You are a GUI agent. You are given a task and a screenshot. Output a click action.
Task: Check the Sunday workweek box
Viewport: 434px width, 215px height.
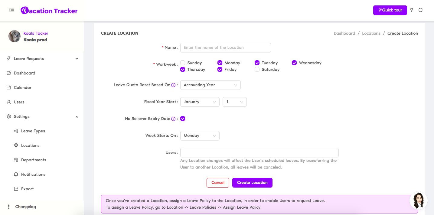pyautogui.click(x=183, y=63)
